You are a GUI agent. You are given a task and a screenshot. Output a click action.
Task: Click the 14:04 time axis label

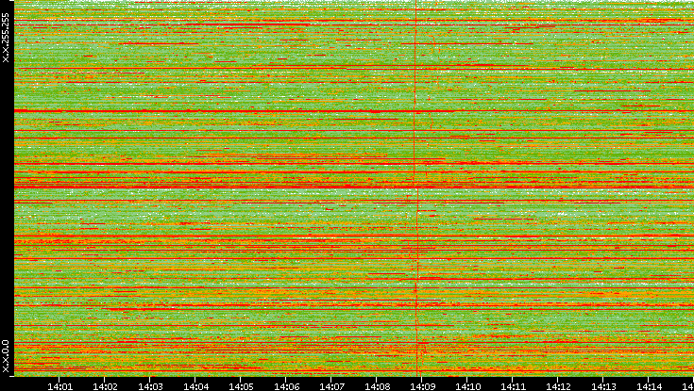tap(195, 386)
